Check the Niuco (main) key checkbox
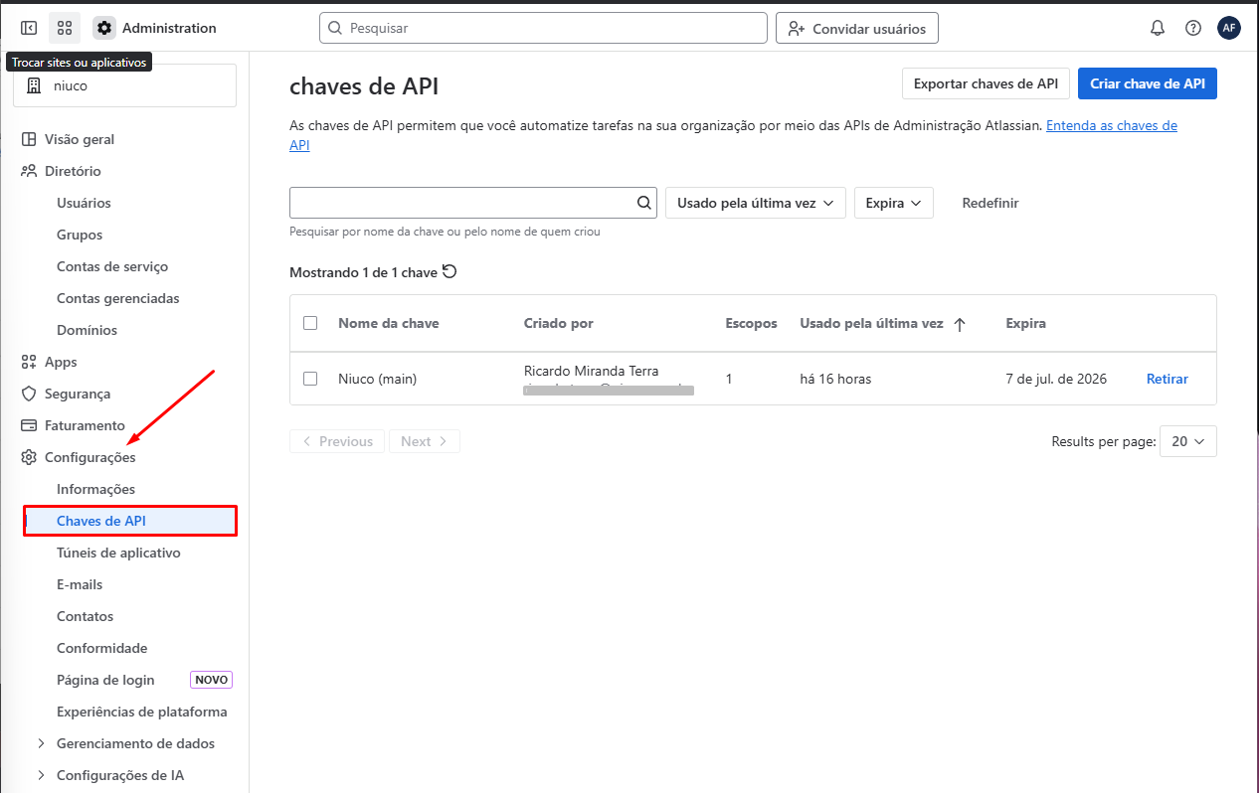1259x793 pixels. (310, 379)
